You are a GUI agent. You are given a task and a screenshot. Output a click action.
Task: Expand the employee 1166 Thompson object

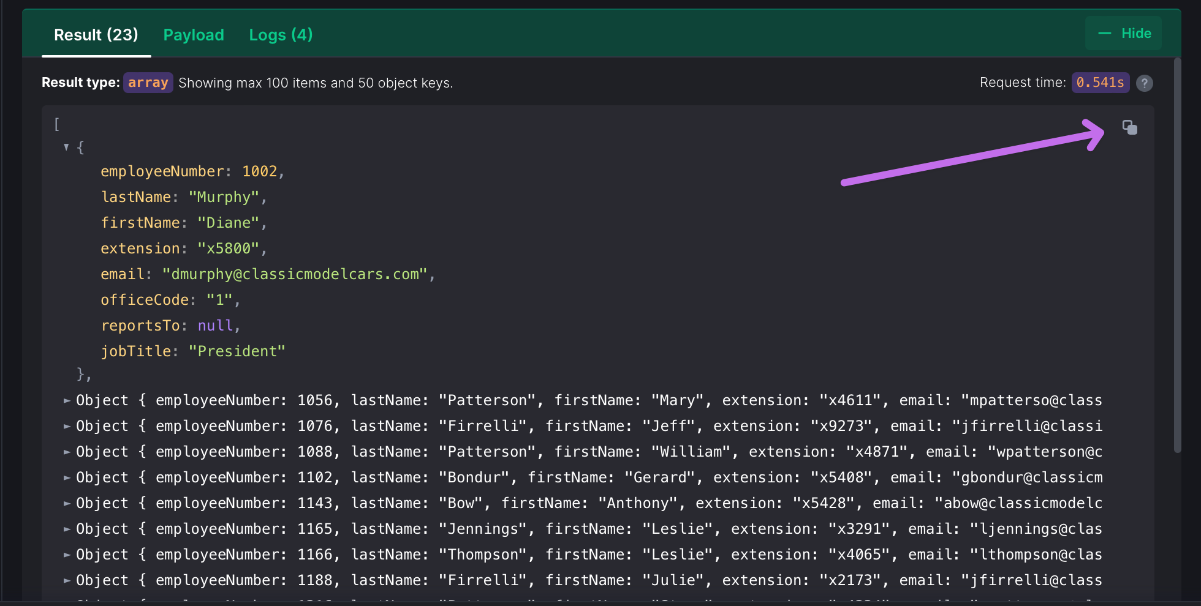coord(66,555)
